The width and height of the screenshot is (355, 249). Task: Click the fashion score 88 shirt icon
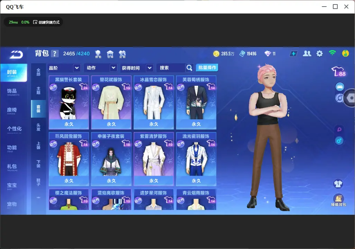338,71
